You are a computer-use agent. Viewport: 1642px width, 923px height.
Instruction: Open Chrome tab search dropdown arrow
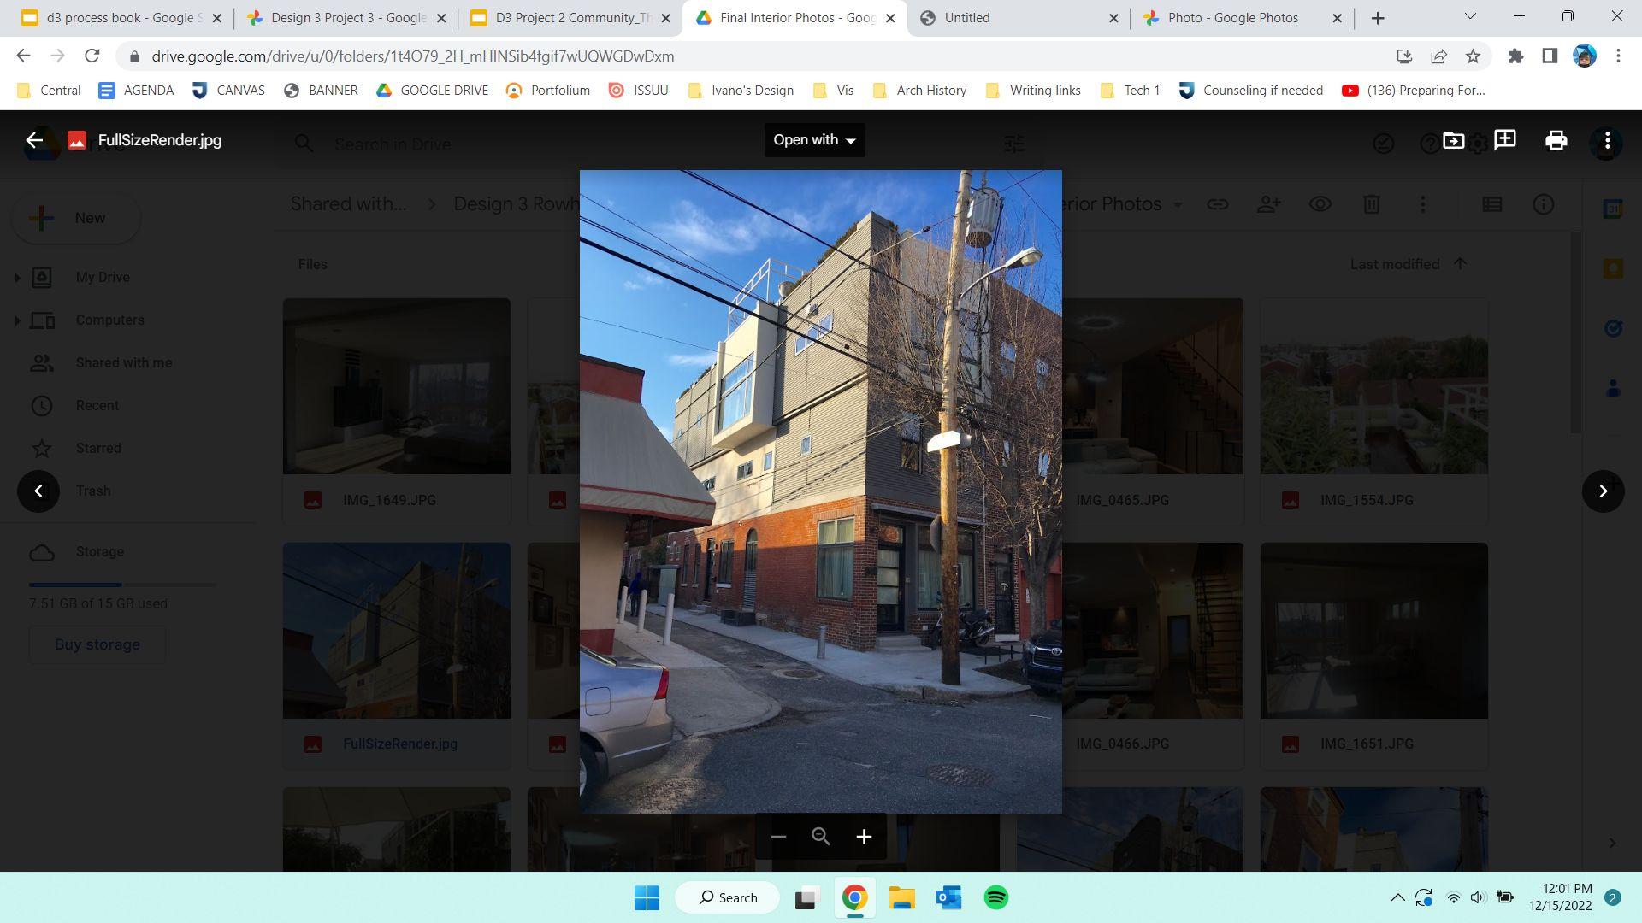pos(1470,16)
